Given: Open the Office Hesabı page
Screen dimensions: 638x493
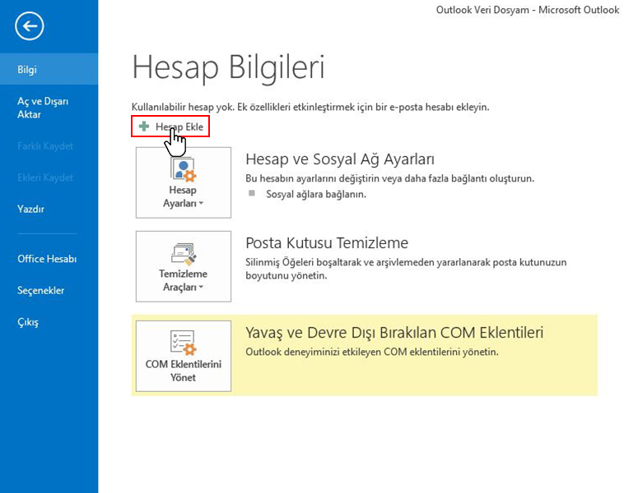Looking at the screenshot, I should (x=47, y=259).
